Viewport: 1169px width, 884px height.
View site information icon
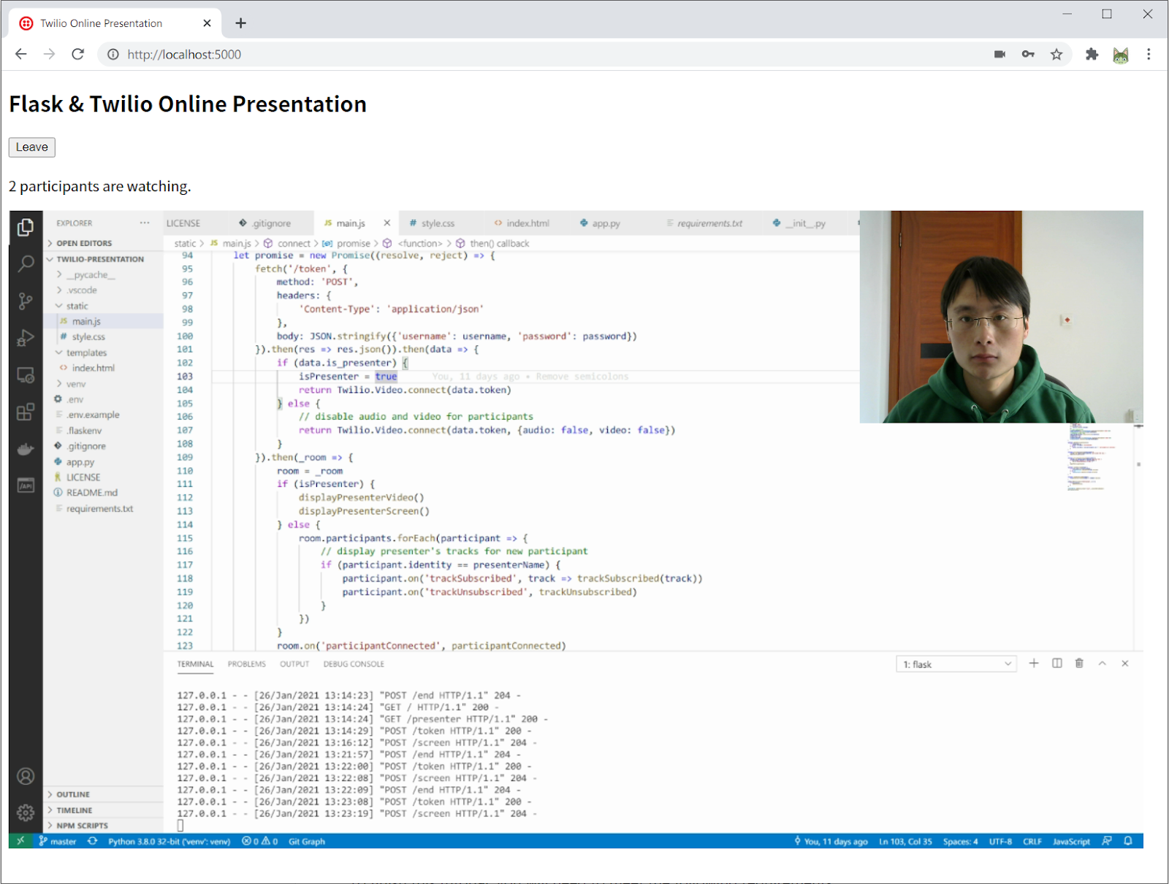click(x=113, y=54)
